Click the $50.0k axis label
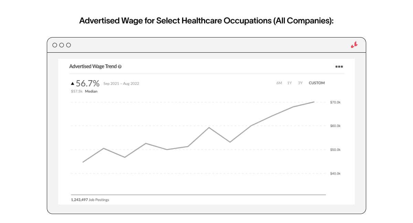 tap(335, 150)
